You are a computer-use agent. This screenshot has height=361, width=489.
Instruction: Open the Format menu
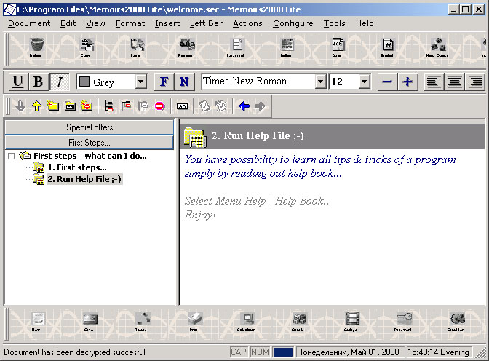pyautogui.click(x=130, y=23)
